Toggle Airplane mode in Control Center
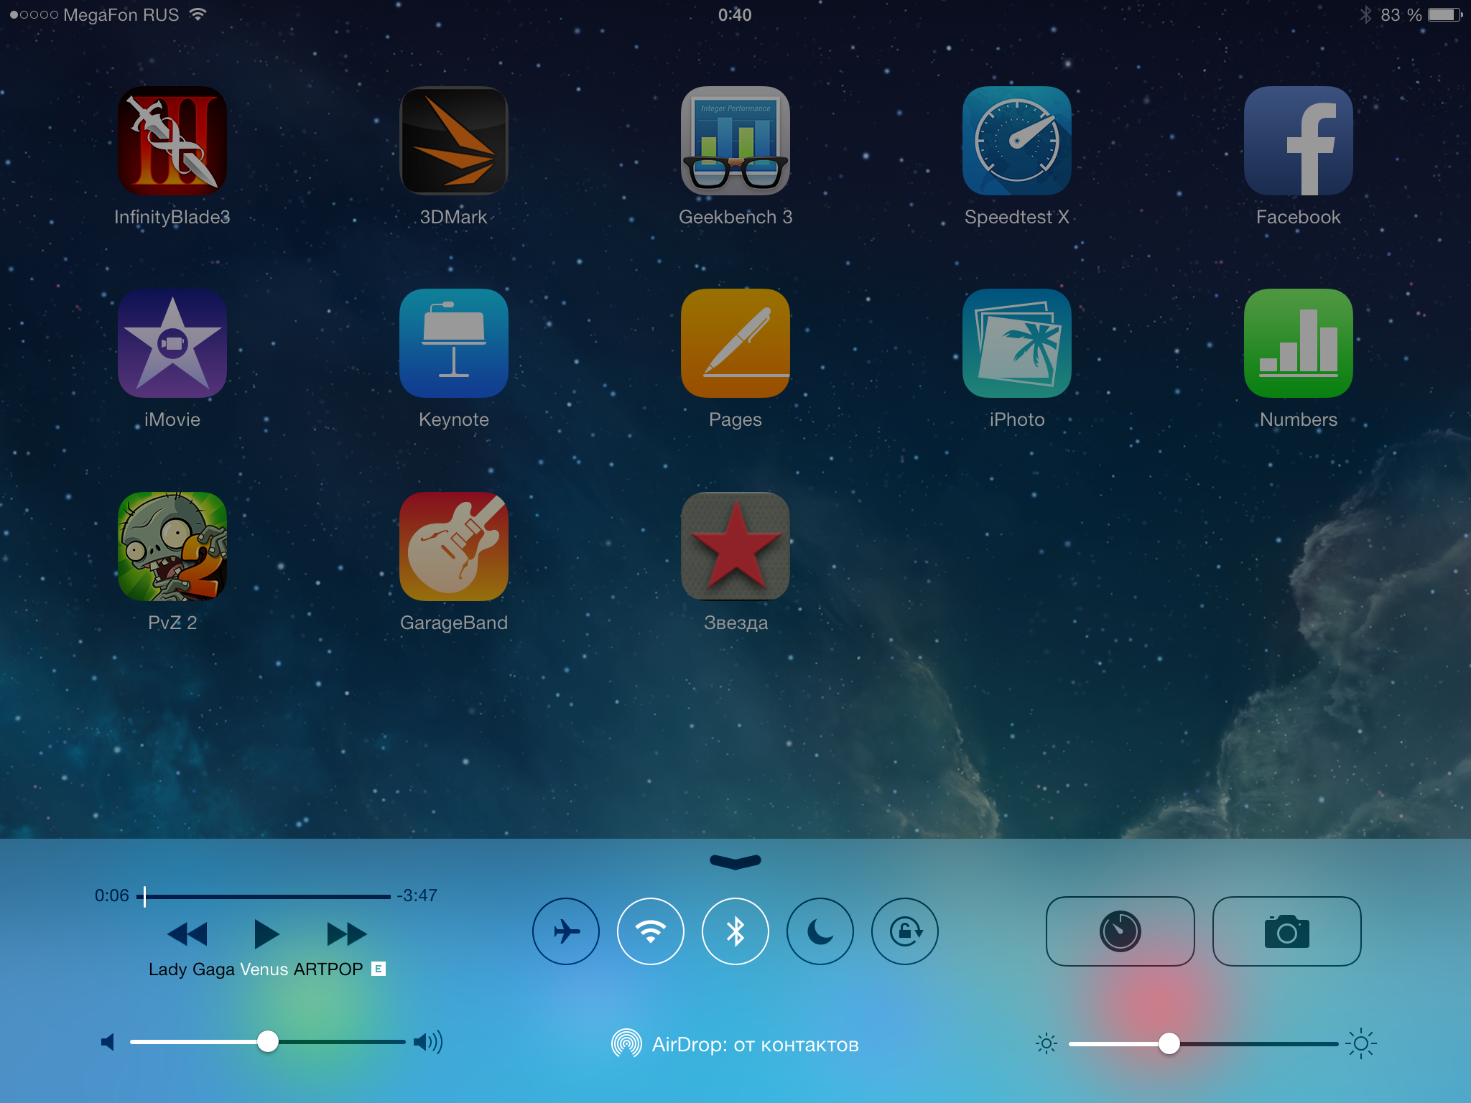The image size is (1471, 1103). pyautogui.click(x=566, y=931)
